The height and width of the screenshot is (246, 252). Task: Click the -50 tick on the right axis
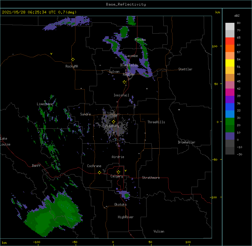coord(215,160)
